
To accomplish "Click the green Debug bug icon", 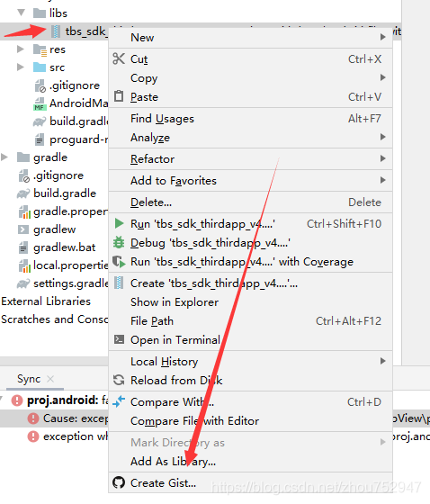I will 119,242.
